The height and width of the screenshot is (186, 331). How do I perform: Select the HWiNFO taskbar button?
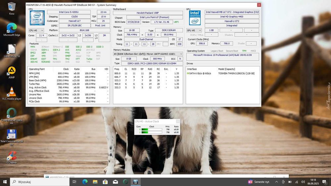click(135, 182)
